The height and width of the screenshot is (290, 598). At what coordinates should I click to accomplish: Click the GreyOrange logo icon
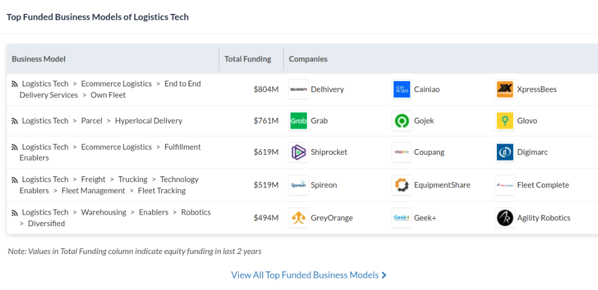pyautogui.click(x=299, y=218)
